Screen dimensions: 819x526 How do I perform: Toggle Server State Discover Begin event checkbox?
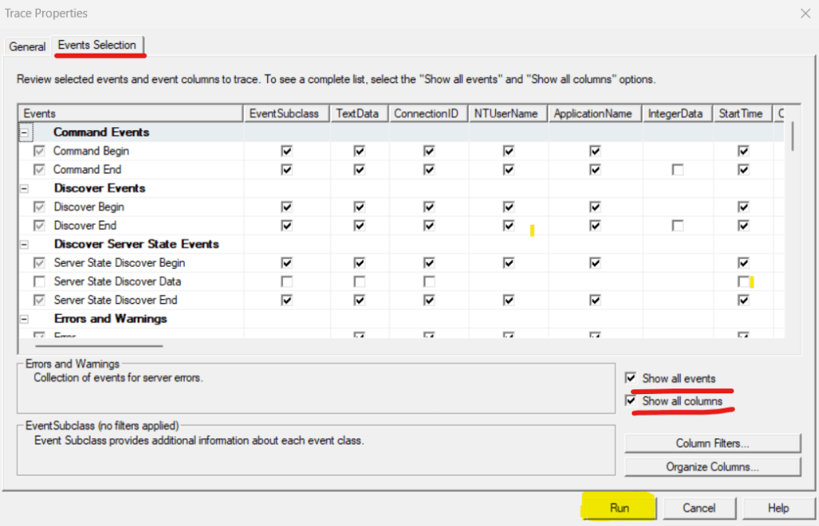click(x=39, y=263)
